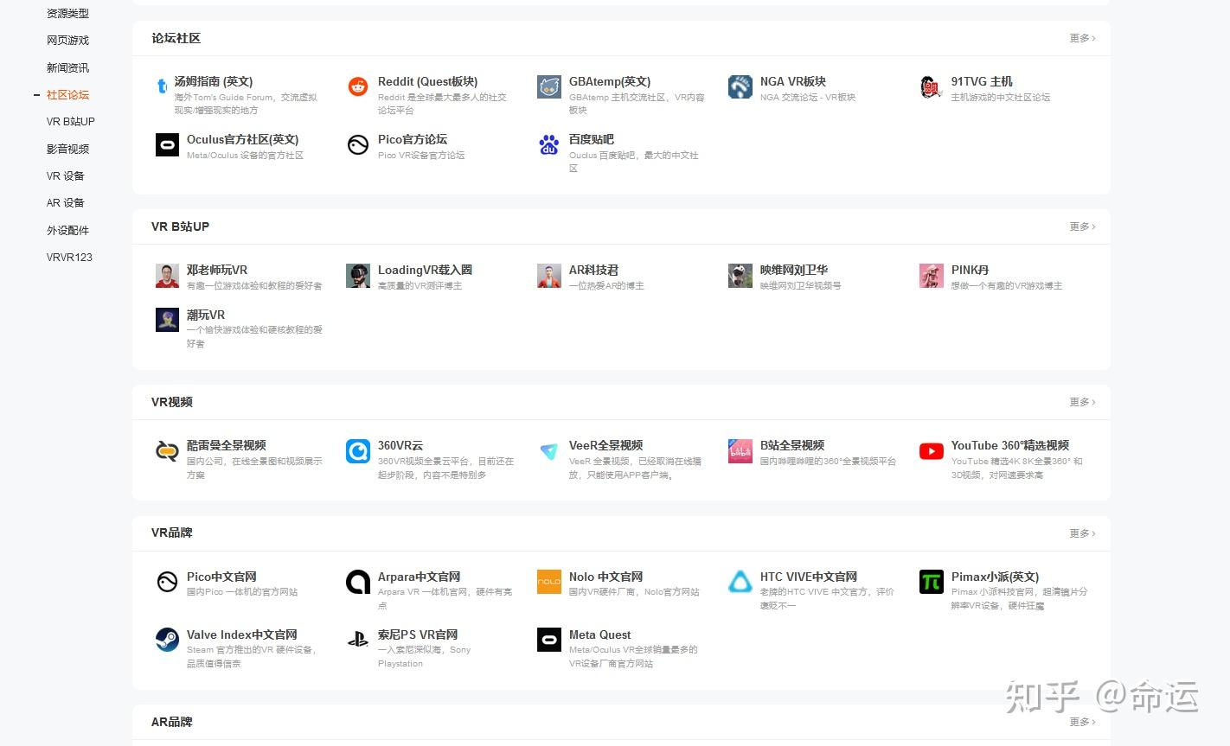Click the 酷雷曼全景视频 icon
1230x746 pixels.
tap(167, 451)
